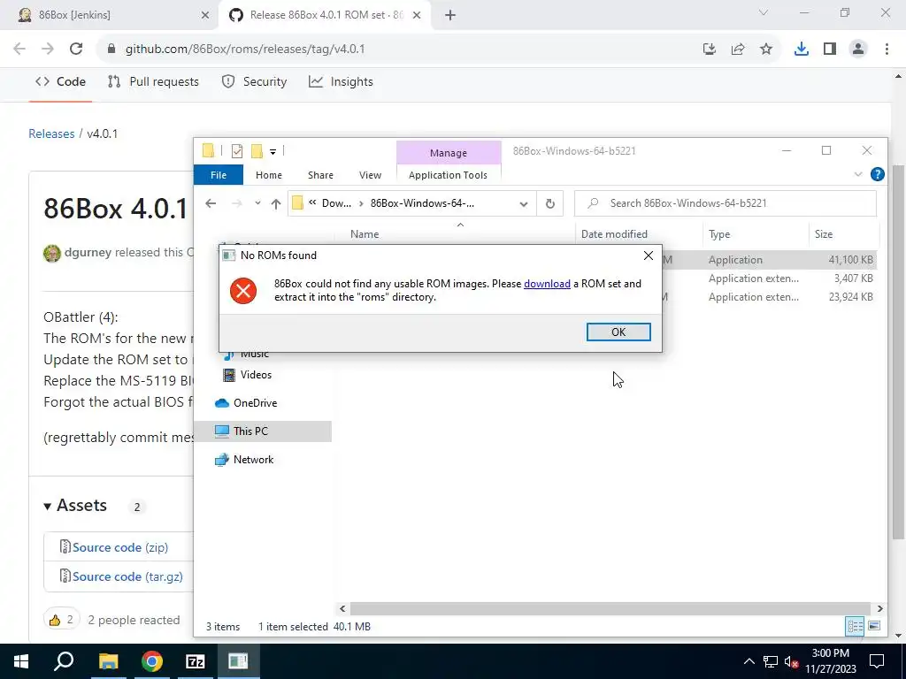Open 7-Zip from the taskbar
This screenshot has height=679, width=906.
coord(196,661)
